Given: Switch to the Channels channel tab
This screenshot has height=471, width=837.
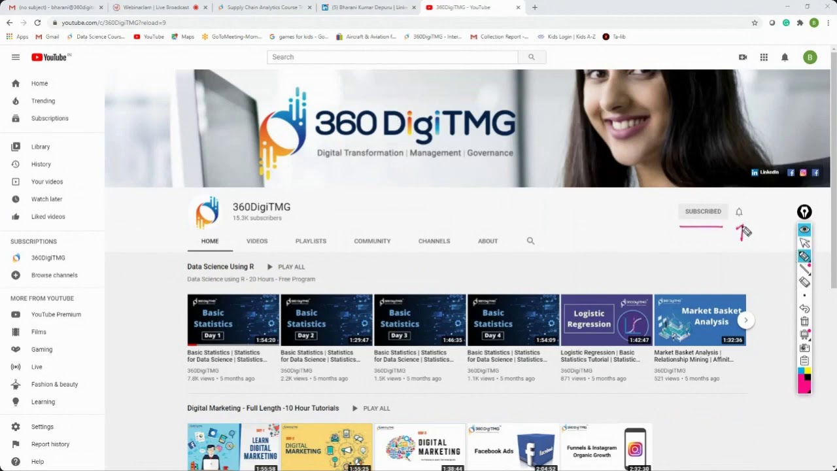Looking at the screenshot, I should pyautogui.click(x=434, y=241).
